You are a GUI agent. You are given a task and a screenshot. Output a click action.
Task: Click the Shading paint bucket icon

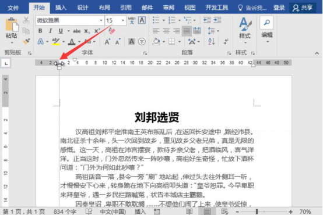pyautogui.click(x=156, y=42)
